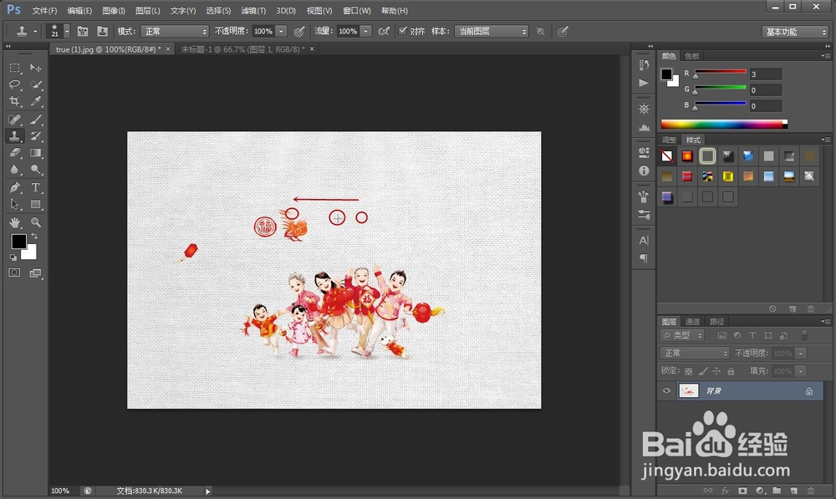Toggle pressure for opacity button
This screenshot has height=499, width=836.
(299, 32)
